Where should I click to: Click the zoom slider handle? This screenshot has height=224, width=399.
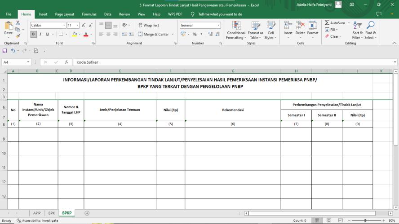365,220
